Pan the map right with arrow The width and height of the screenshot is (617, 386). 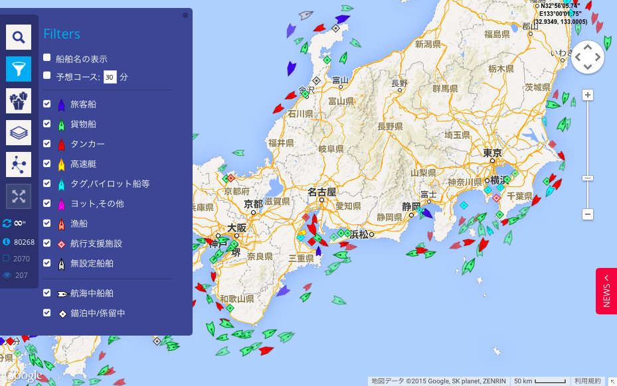(597, 57)
